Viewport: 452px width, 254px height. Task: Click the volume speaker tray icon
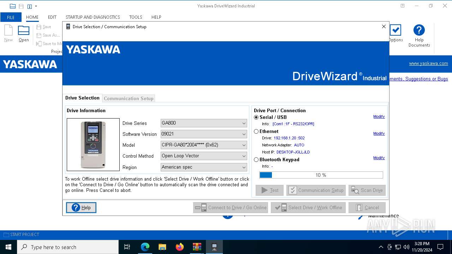(406, 247)
